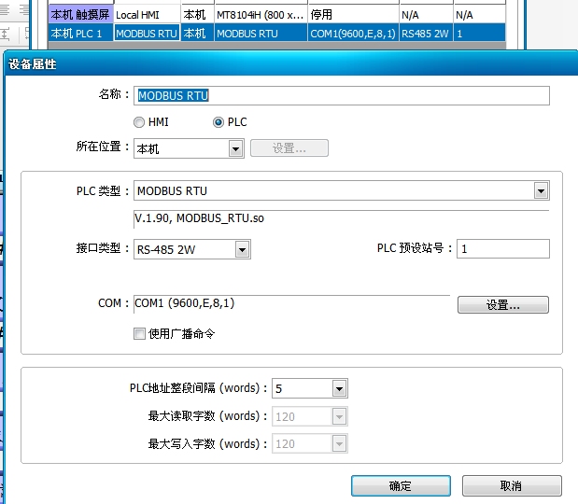This screenshot has height=504, width=578.
Task: Enable the 使用广播命令 checkbox
Action: (140, 334)
